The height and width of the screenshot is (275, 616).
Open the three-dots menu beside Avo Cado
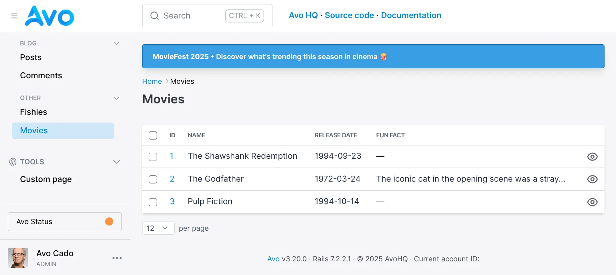tap(117, 258)
